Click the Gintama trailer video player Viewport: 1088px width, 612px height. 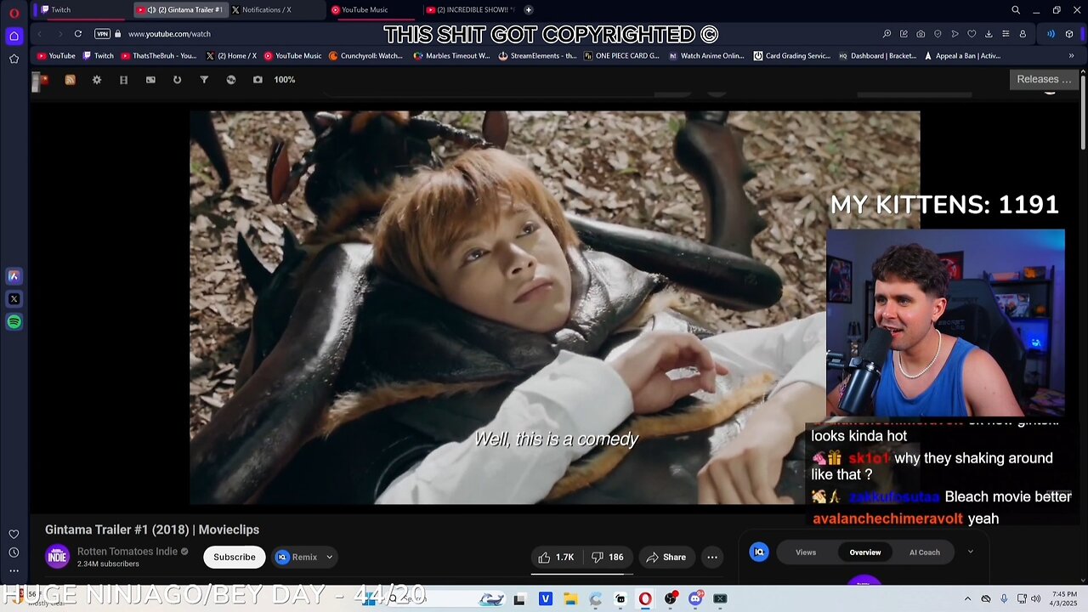(x=554, y=308)
